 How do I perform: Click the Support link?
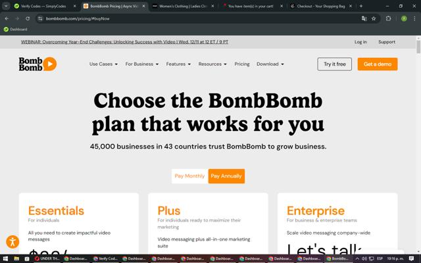coord(387,42)
